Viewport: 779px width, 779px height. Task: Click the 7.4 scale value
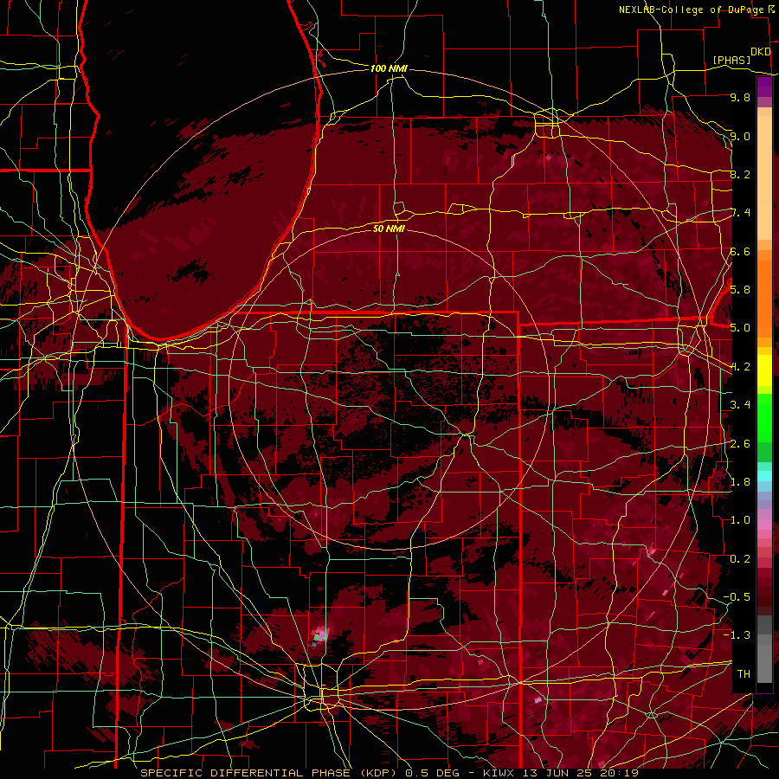tap(740, 213)
